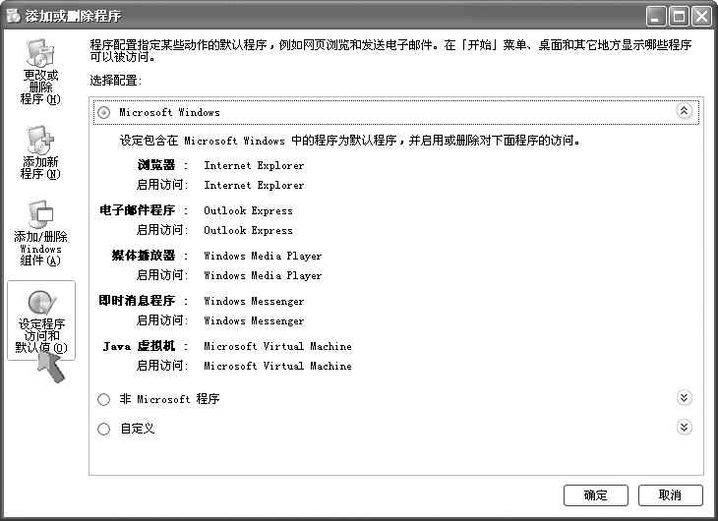Minimize the 添加或删除程序 window

pyautogui.click(x=656, y=17)
